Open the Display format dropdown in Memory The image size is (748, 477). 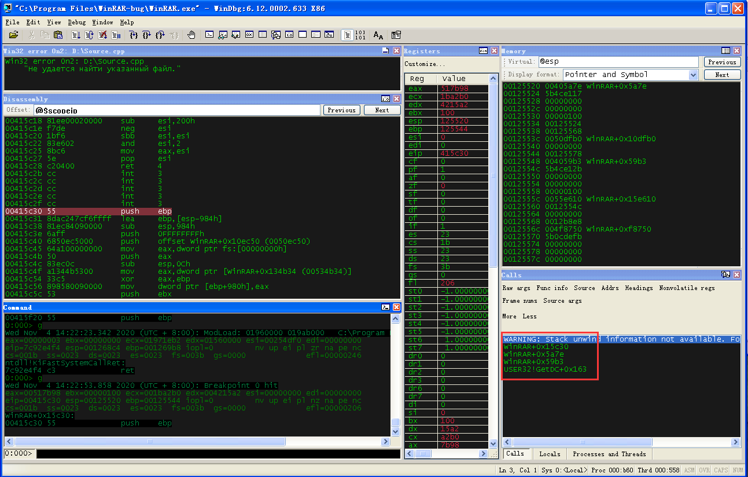click(694, 75)
